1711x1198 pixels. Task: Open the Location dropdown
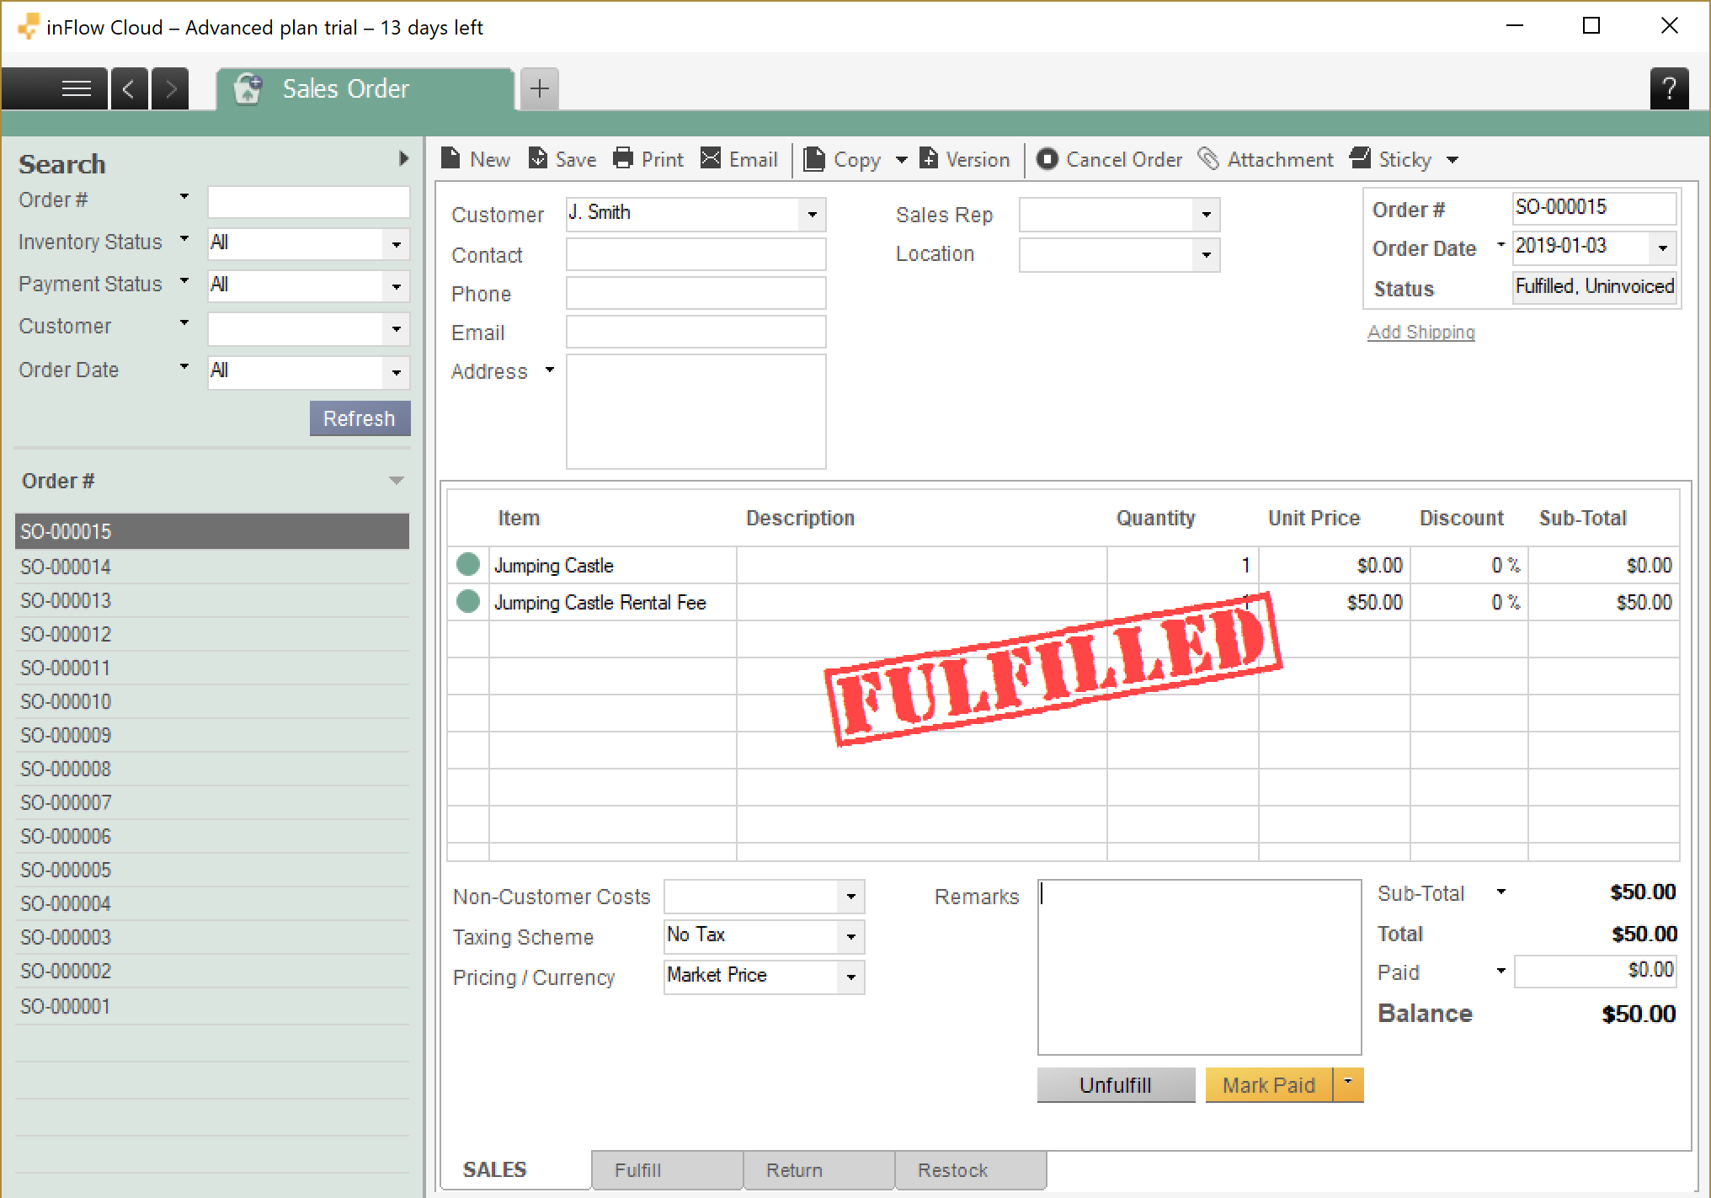pyautogui.click(x=1206, y=254)
